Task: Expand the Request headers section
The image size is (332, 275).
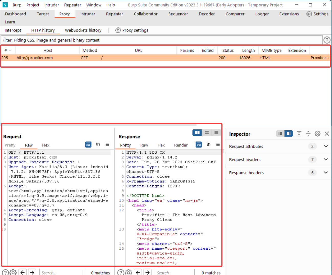Action: pos(326,160)
